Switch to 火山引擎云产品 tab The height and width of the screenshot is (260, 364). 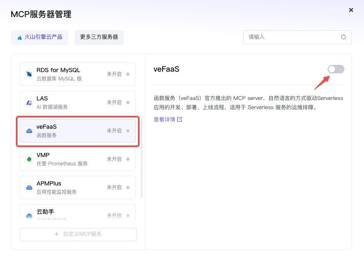[39, 37]
